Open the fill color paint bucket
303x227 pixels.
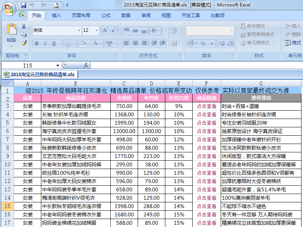pos(82,43)
